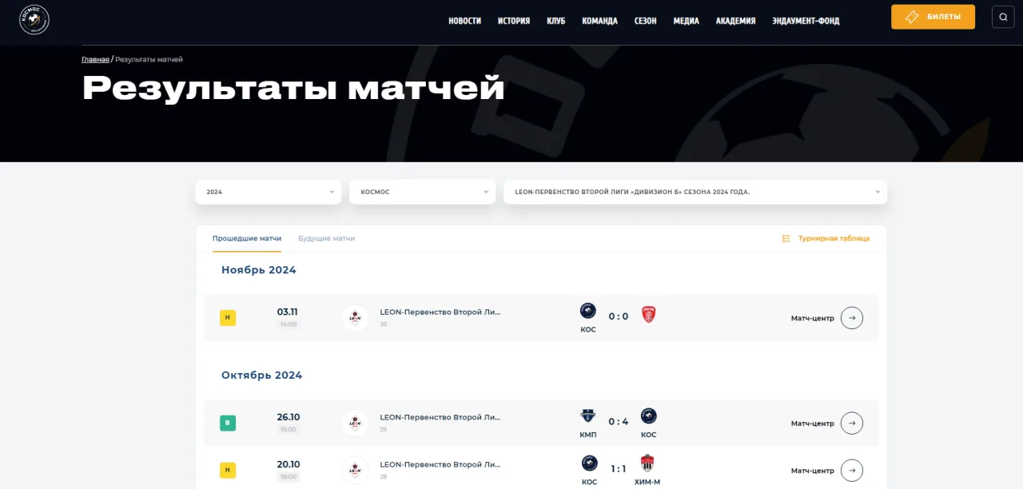This screenshot has width=1023, height=489.
Task: Click the Билеты tickets button
Action: 933,17
